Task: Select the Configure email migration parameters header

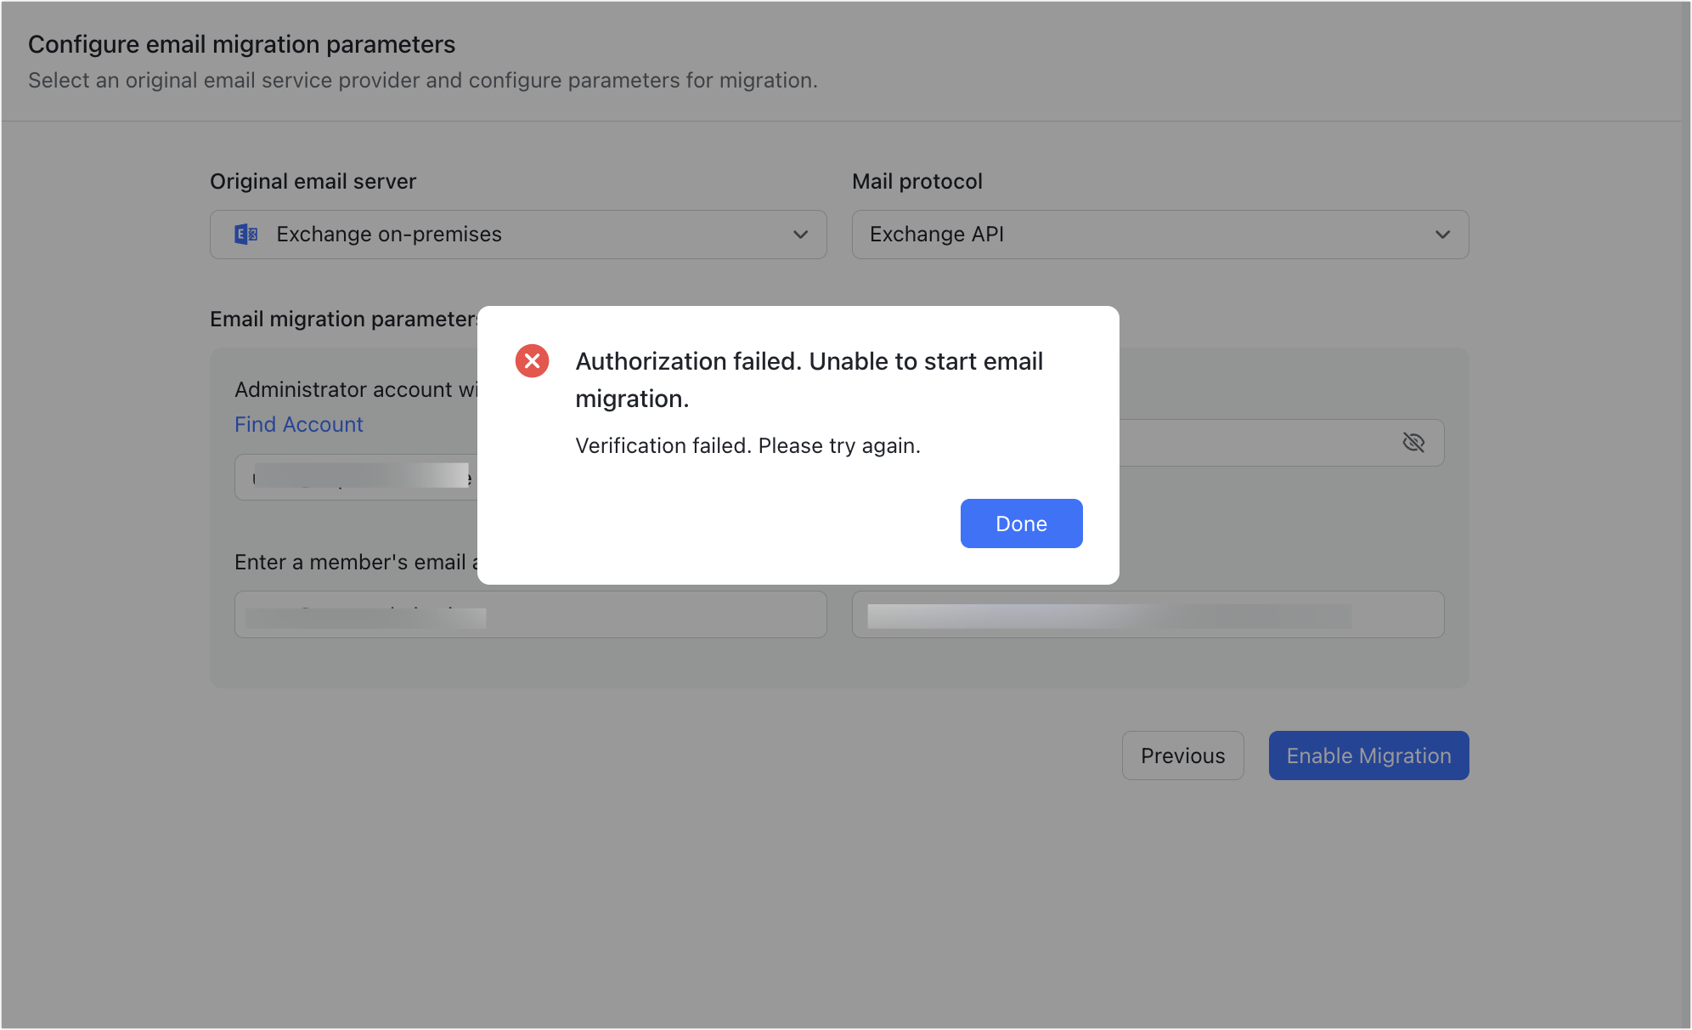Action: click(x=242, y=43)
